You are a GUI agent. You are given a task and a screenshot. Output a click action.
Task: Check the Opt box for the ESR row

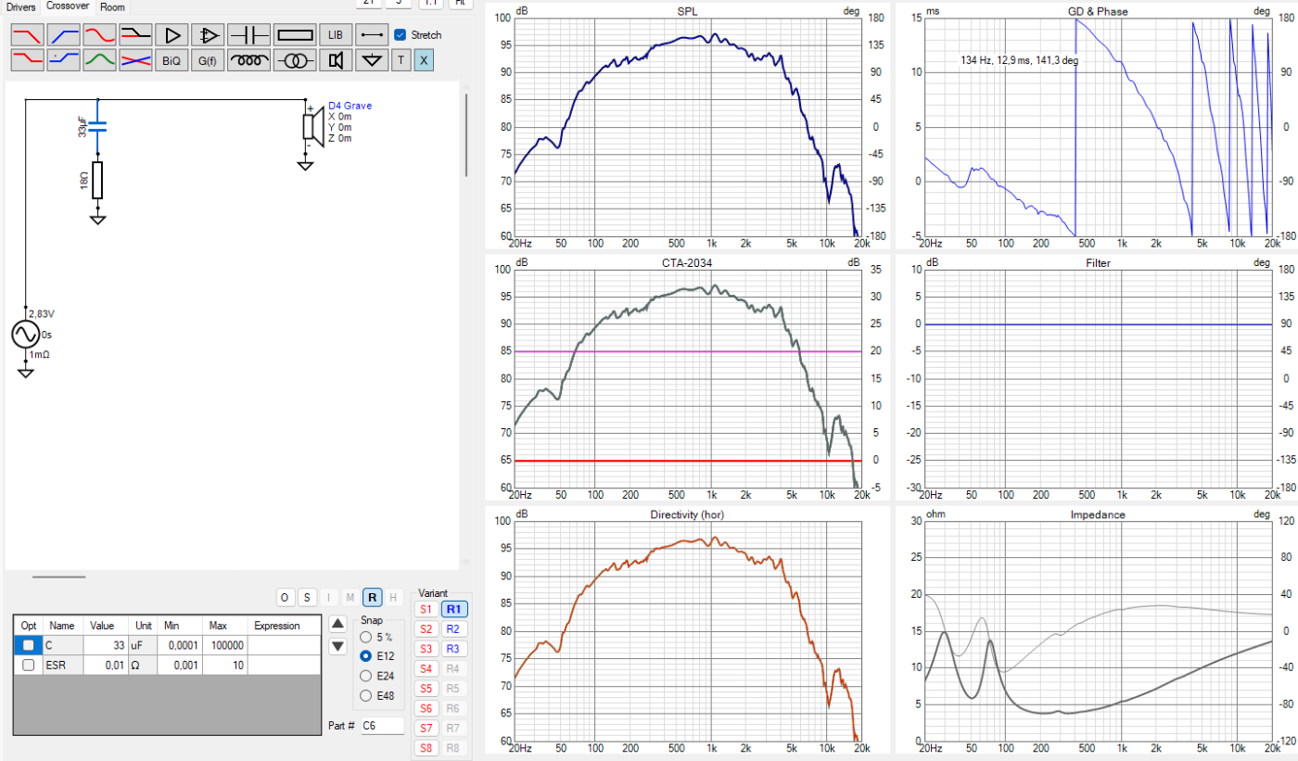pyautogui.click(x=29, y=665)
